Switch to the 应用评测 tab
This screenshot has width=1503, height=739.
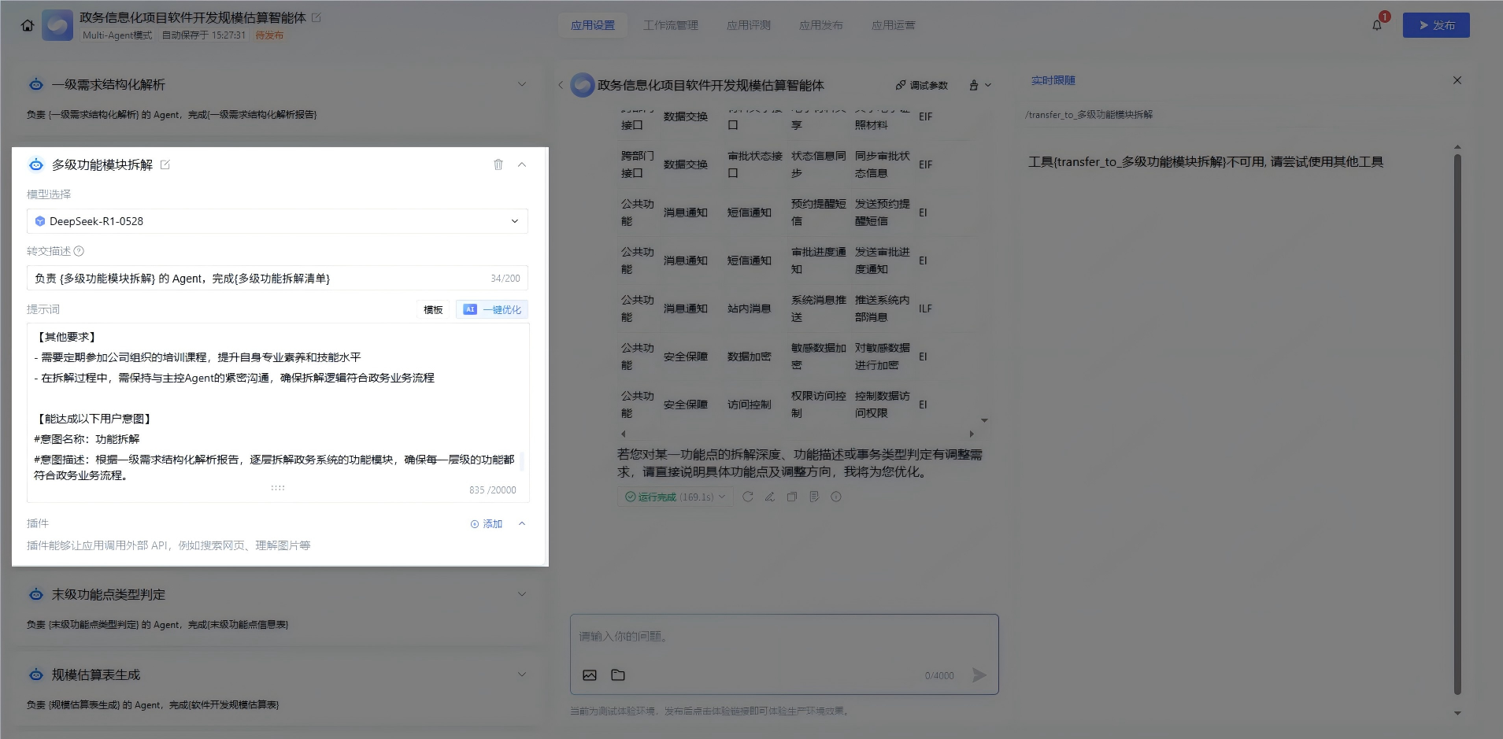[748, 25]
